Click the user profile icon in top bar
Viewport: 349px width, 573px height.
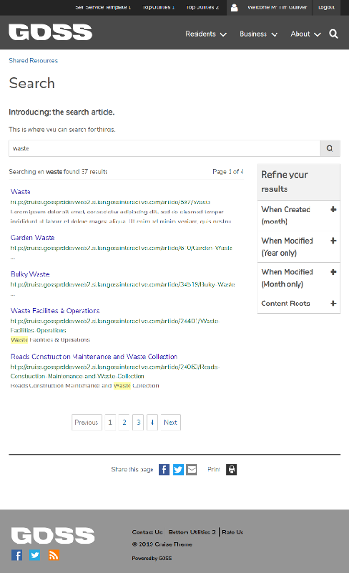coord(234,7)
